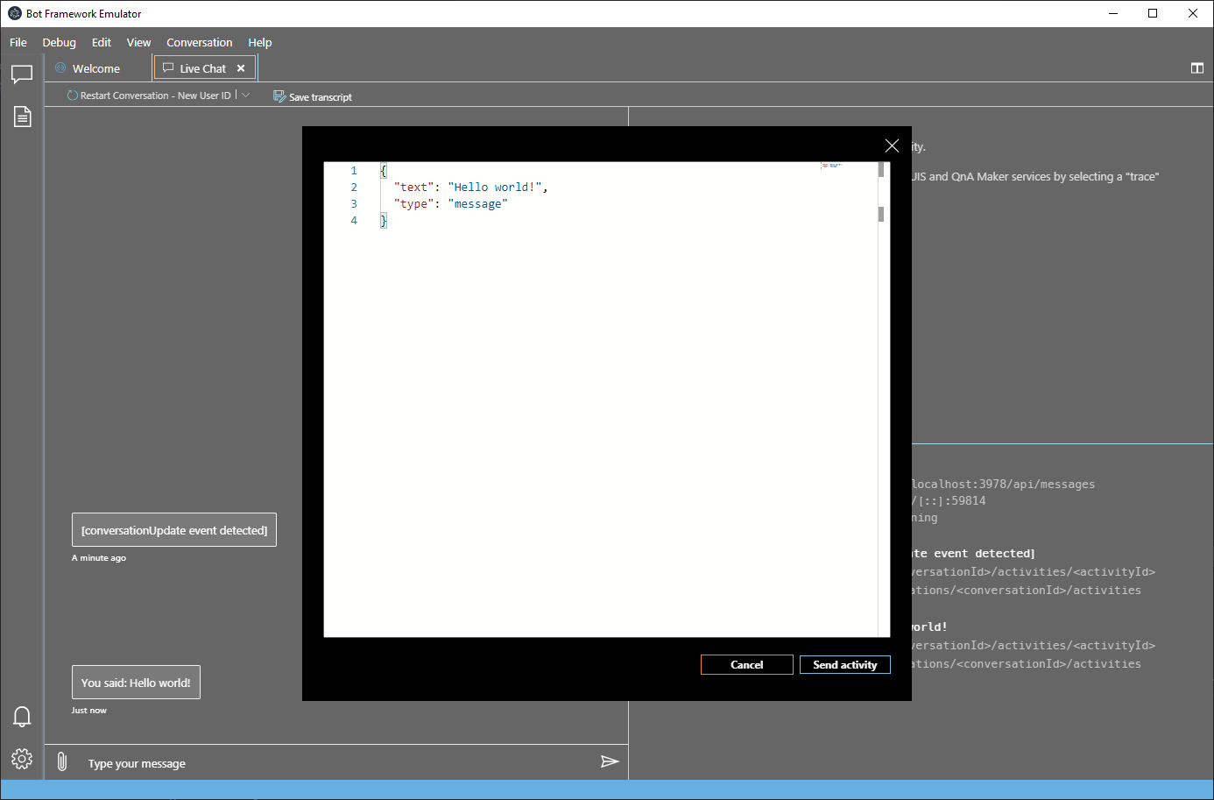The height and width of the screenshot is (800, 1214).
Task: Click the 'Just now' timestamp
Action: coord(89,711)
